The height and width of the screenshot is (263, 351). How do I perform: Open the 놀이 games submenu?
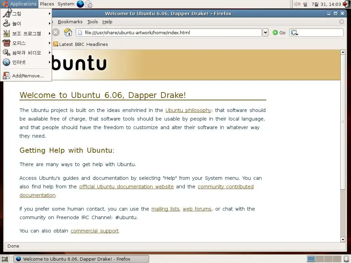(26, 24)
